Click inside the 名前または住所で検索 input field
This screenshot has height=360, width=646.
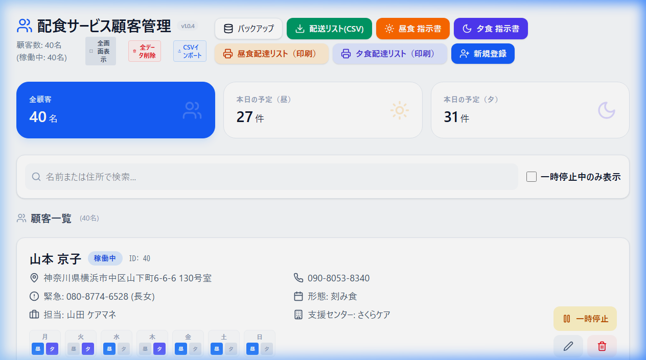pyautogui.click(x=204, y=177)
